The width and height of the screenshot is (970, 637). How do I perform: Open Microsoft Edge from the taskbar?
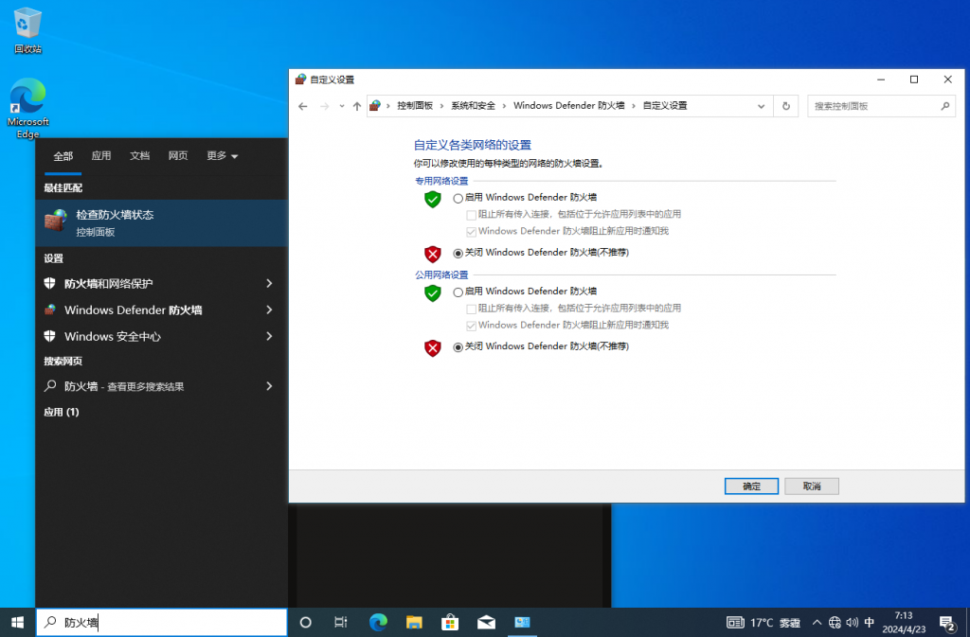pyautogui.click(x=378, y=622)
